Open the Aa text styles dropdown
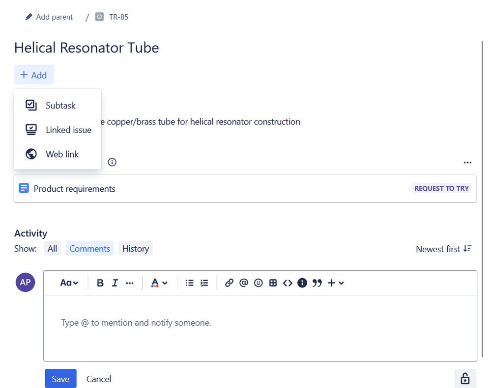This screenshot has width=491, height=388. tap(69, 283)
